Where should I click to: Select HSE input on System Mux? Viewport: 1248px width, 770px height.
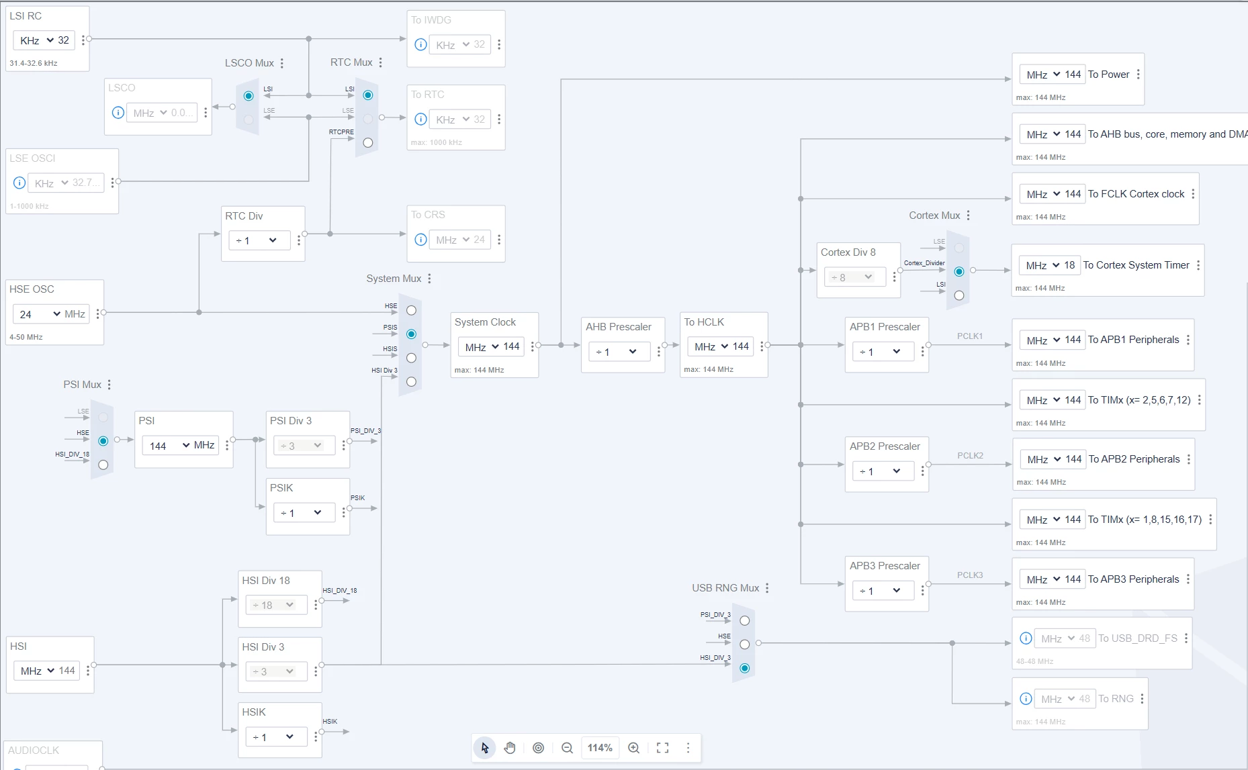click(411, 310)
